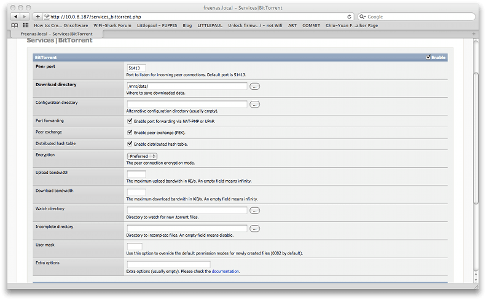Open the Littlepaul - FUPPES bookmark
Viewport: 486px width, 300px height.
point(157,25)
